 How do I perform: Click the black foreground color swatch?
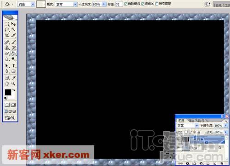(8, 92)
